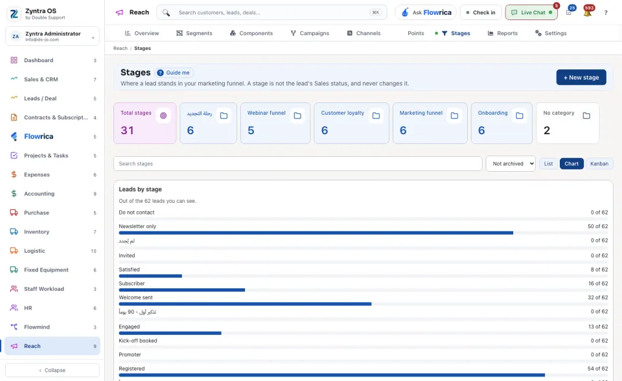Screen dimensions: 622x381
Task: Open the Flowmind branch icon
Action: (x=14, y=327)
